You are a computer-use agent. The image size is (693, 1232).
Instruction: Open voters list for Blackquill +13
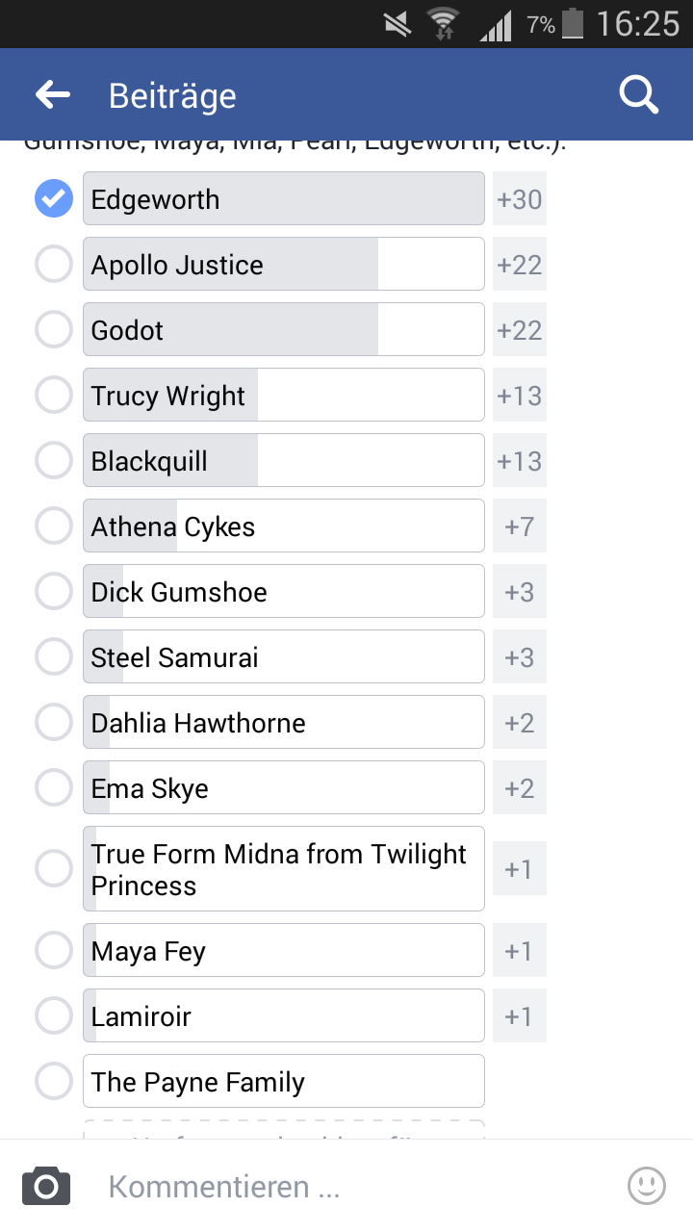(520, 461)
